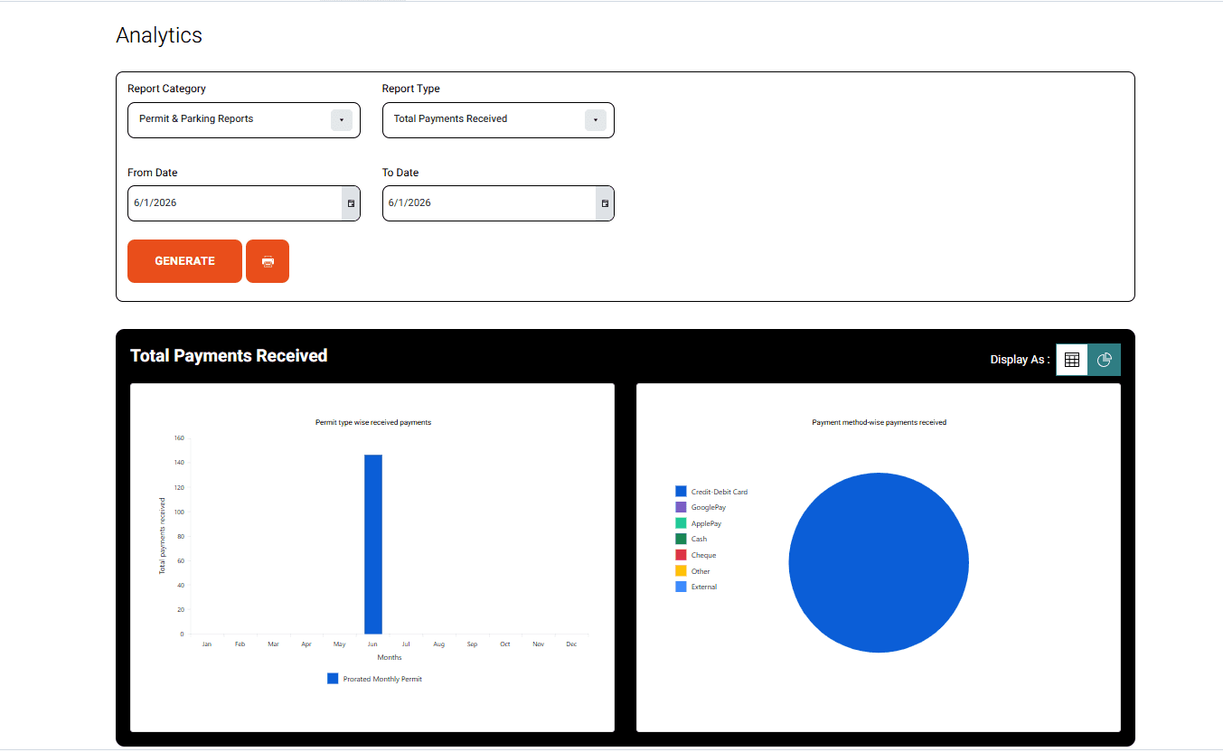Click the 140 y-axis value

[x=178, y=463]
